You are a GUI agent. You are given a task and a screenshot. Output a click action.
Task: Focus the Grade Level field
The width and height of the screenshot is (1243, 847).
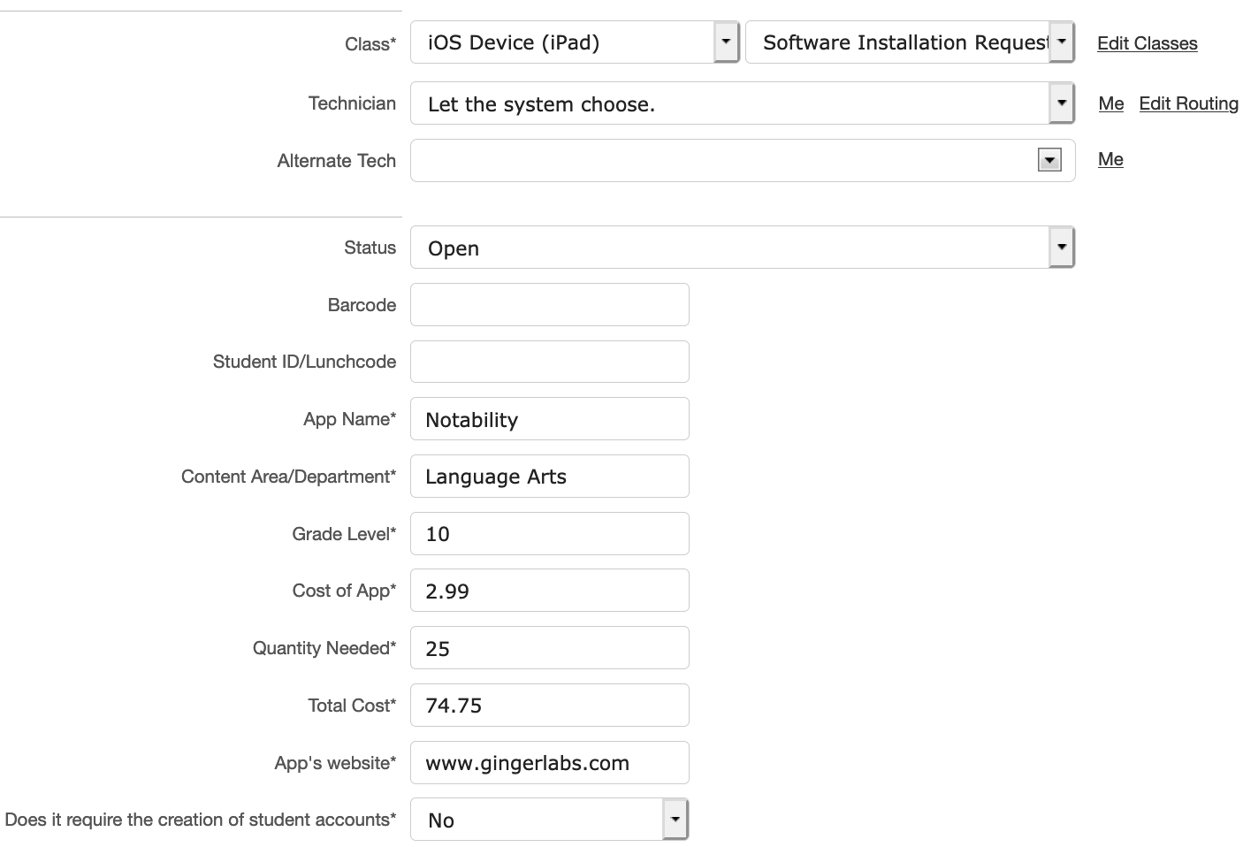[549, 534]
